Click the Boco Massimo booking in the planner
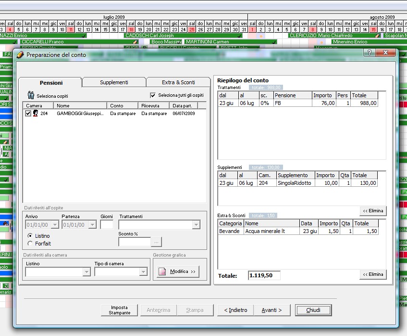 click(166, 41)
